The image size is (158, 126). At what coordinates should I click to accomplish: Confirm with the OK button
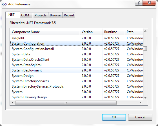[x=114, y=117]
